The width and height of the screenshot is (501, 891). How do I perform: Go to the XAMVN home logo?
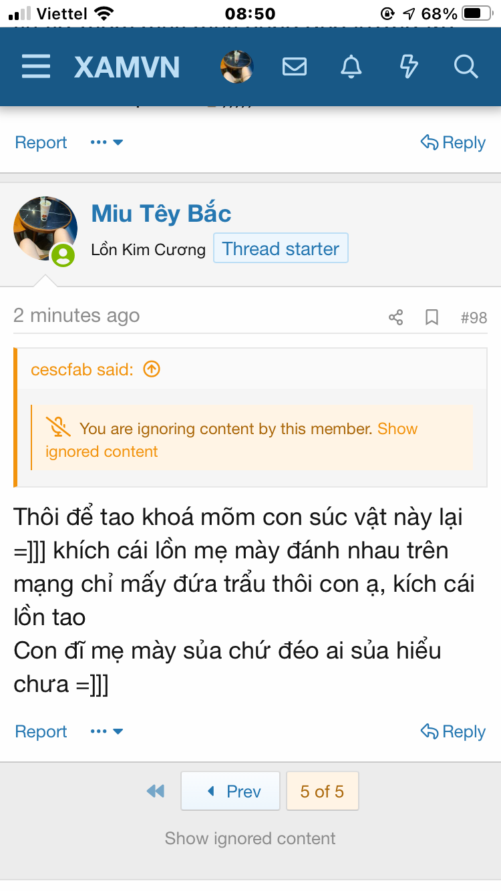click(x=127, y=67)
